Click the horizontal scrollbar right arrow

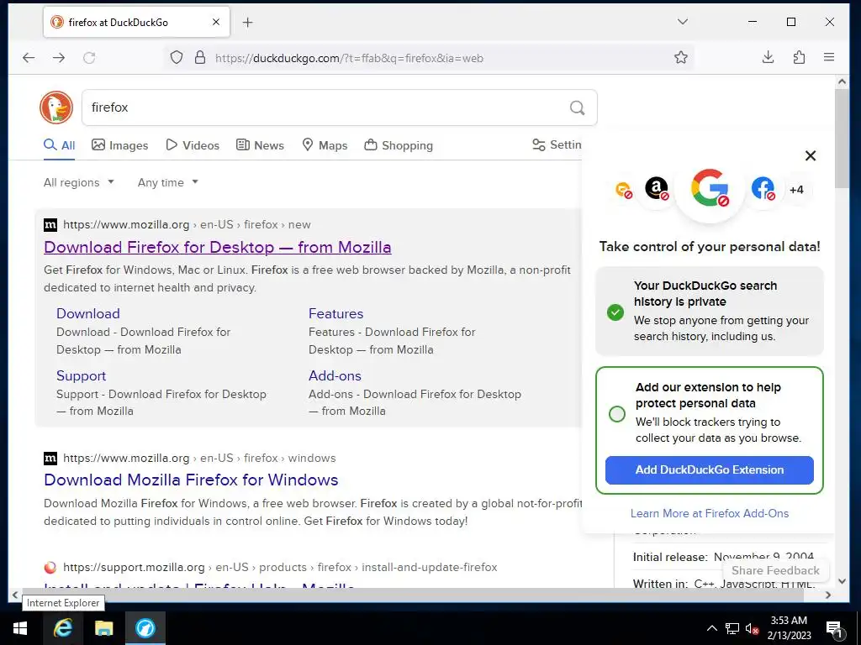pyautogui.click(x=828, y=595)
